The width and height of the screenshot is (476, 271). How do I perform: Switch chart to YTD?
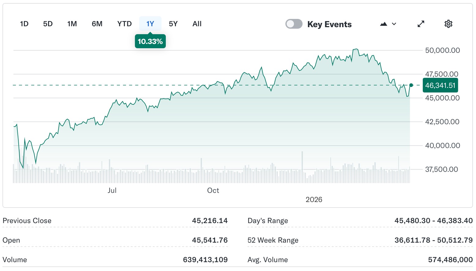coord(124,24)
